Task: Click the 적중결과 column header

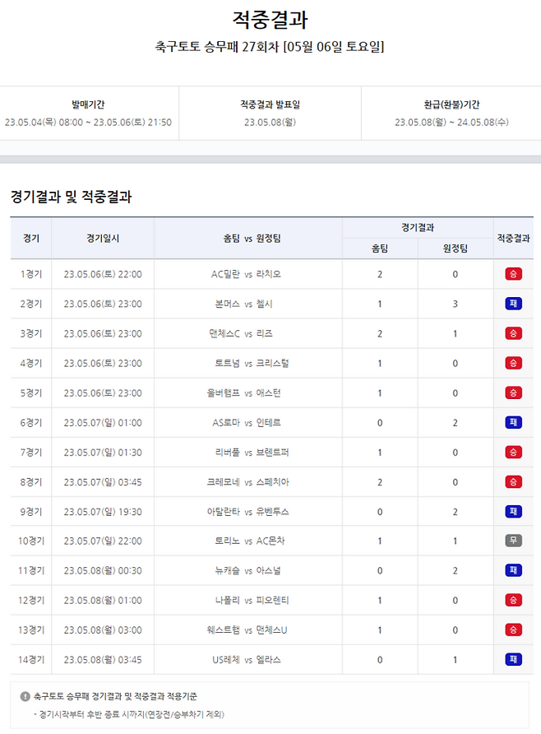Action: [x=513, y=239]
